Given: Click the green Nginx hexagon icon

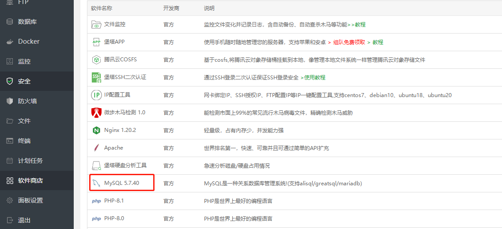Looking at the screenshot, I should click(96, 130).
